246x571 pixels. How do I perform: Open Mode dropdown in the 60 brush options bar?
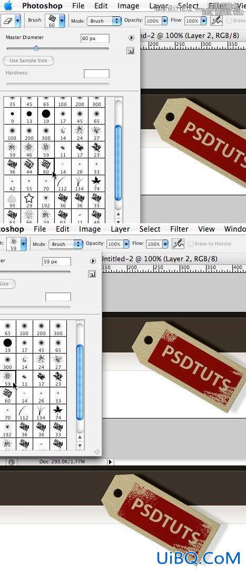(104, 21)
